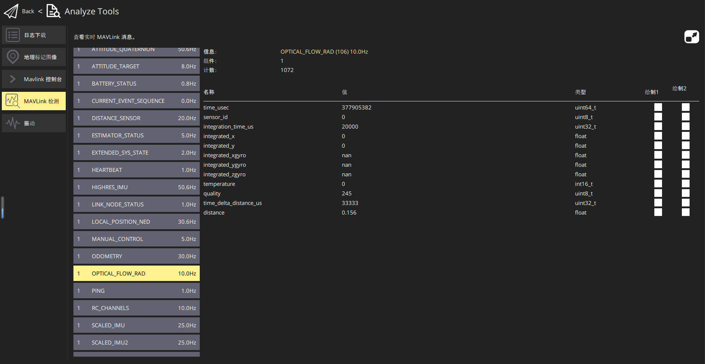The height and width of the screenshot is (364, 705).
Task: Click the paper-plane Back icon
Action: click(11, 11)
